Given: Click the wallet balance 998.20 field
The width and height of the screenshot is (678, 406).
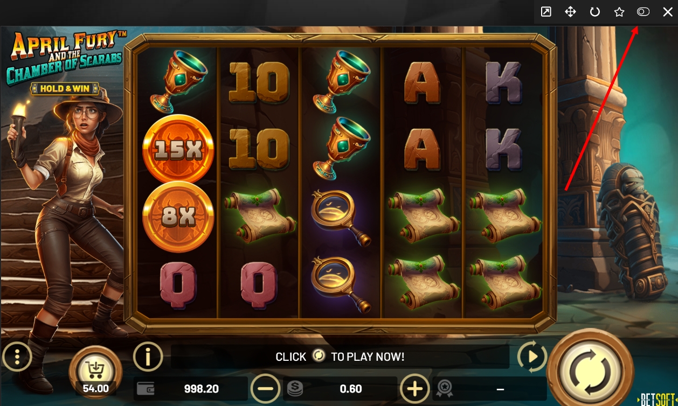Looking at the screenshot, I should pos(191,388).
